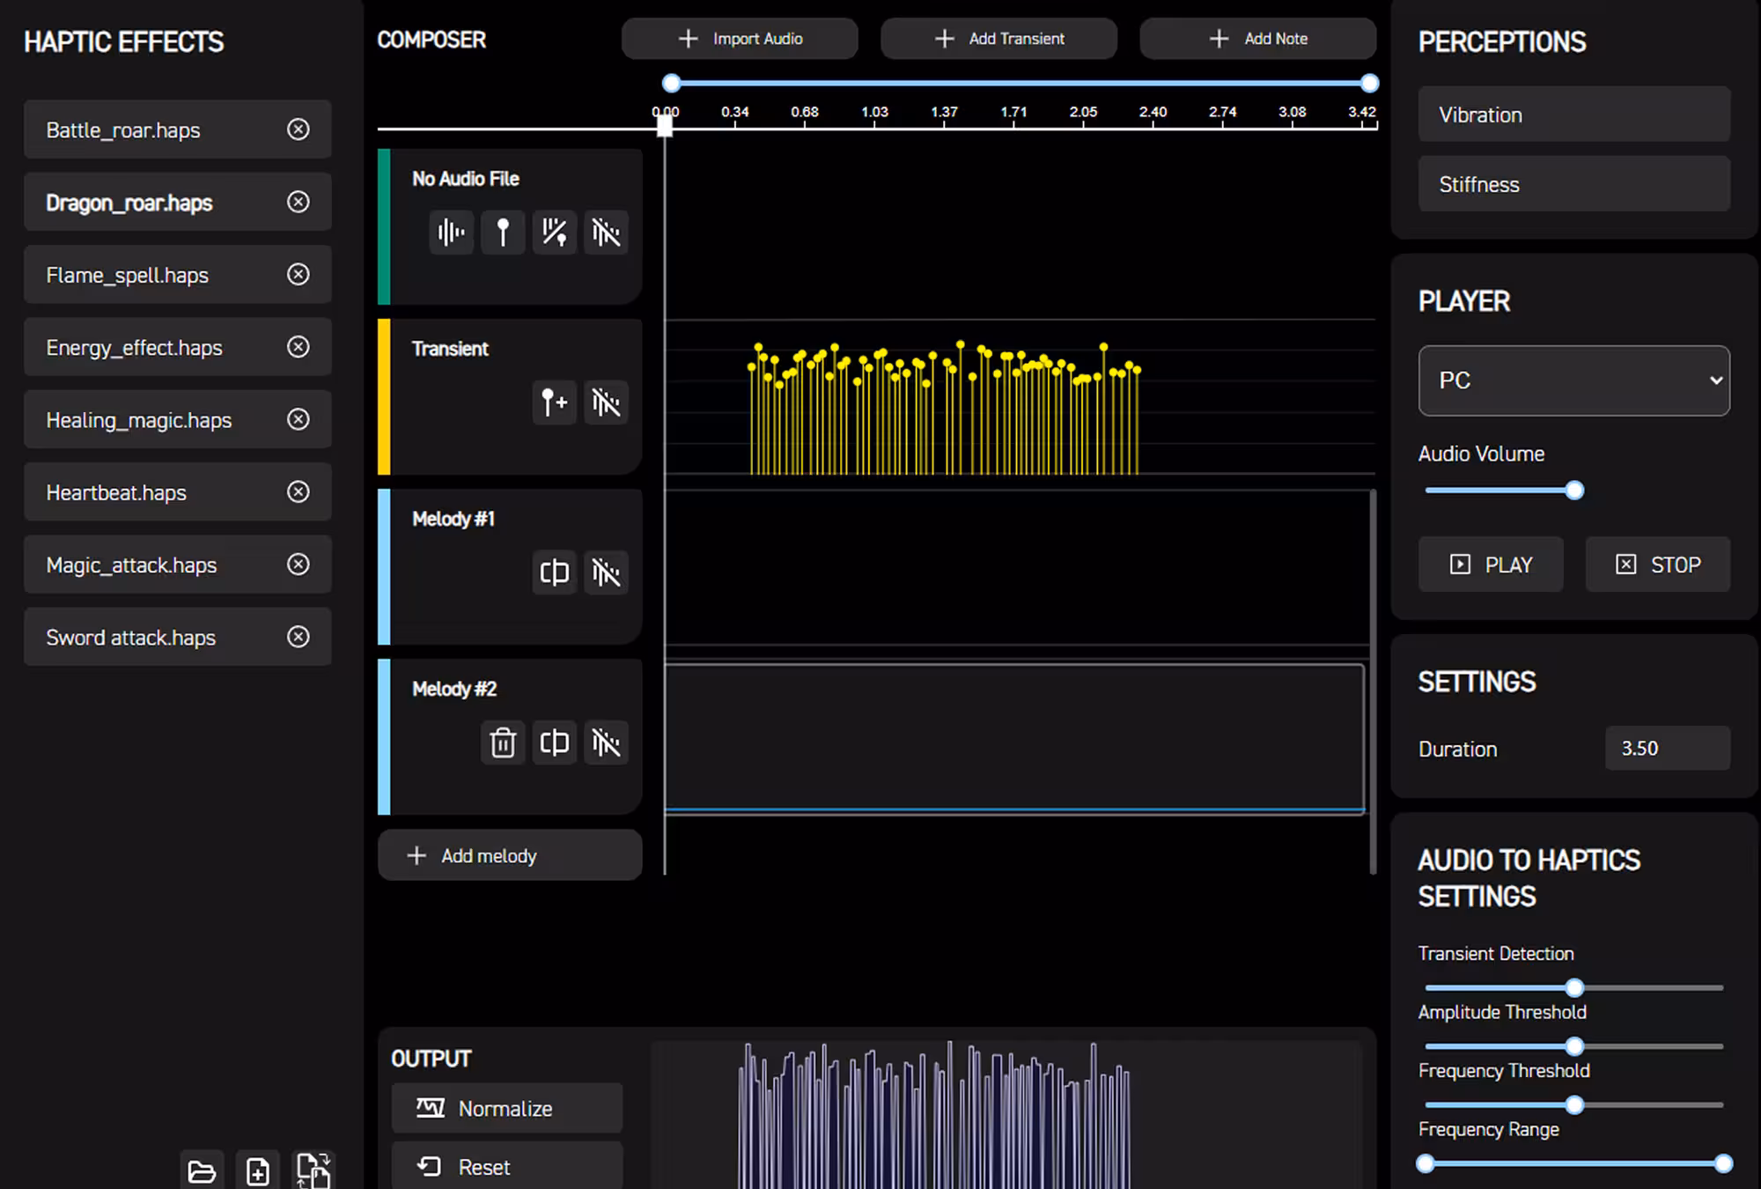Click the add-transient pin icon in Transient track
The height and width of the screenshot is (1189, 1761).
(x=554, y=402)
